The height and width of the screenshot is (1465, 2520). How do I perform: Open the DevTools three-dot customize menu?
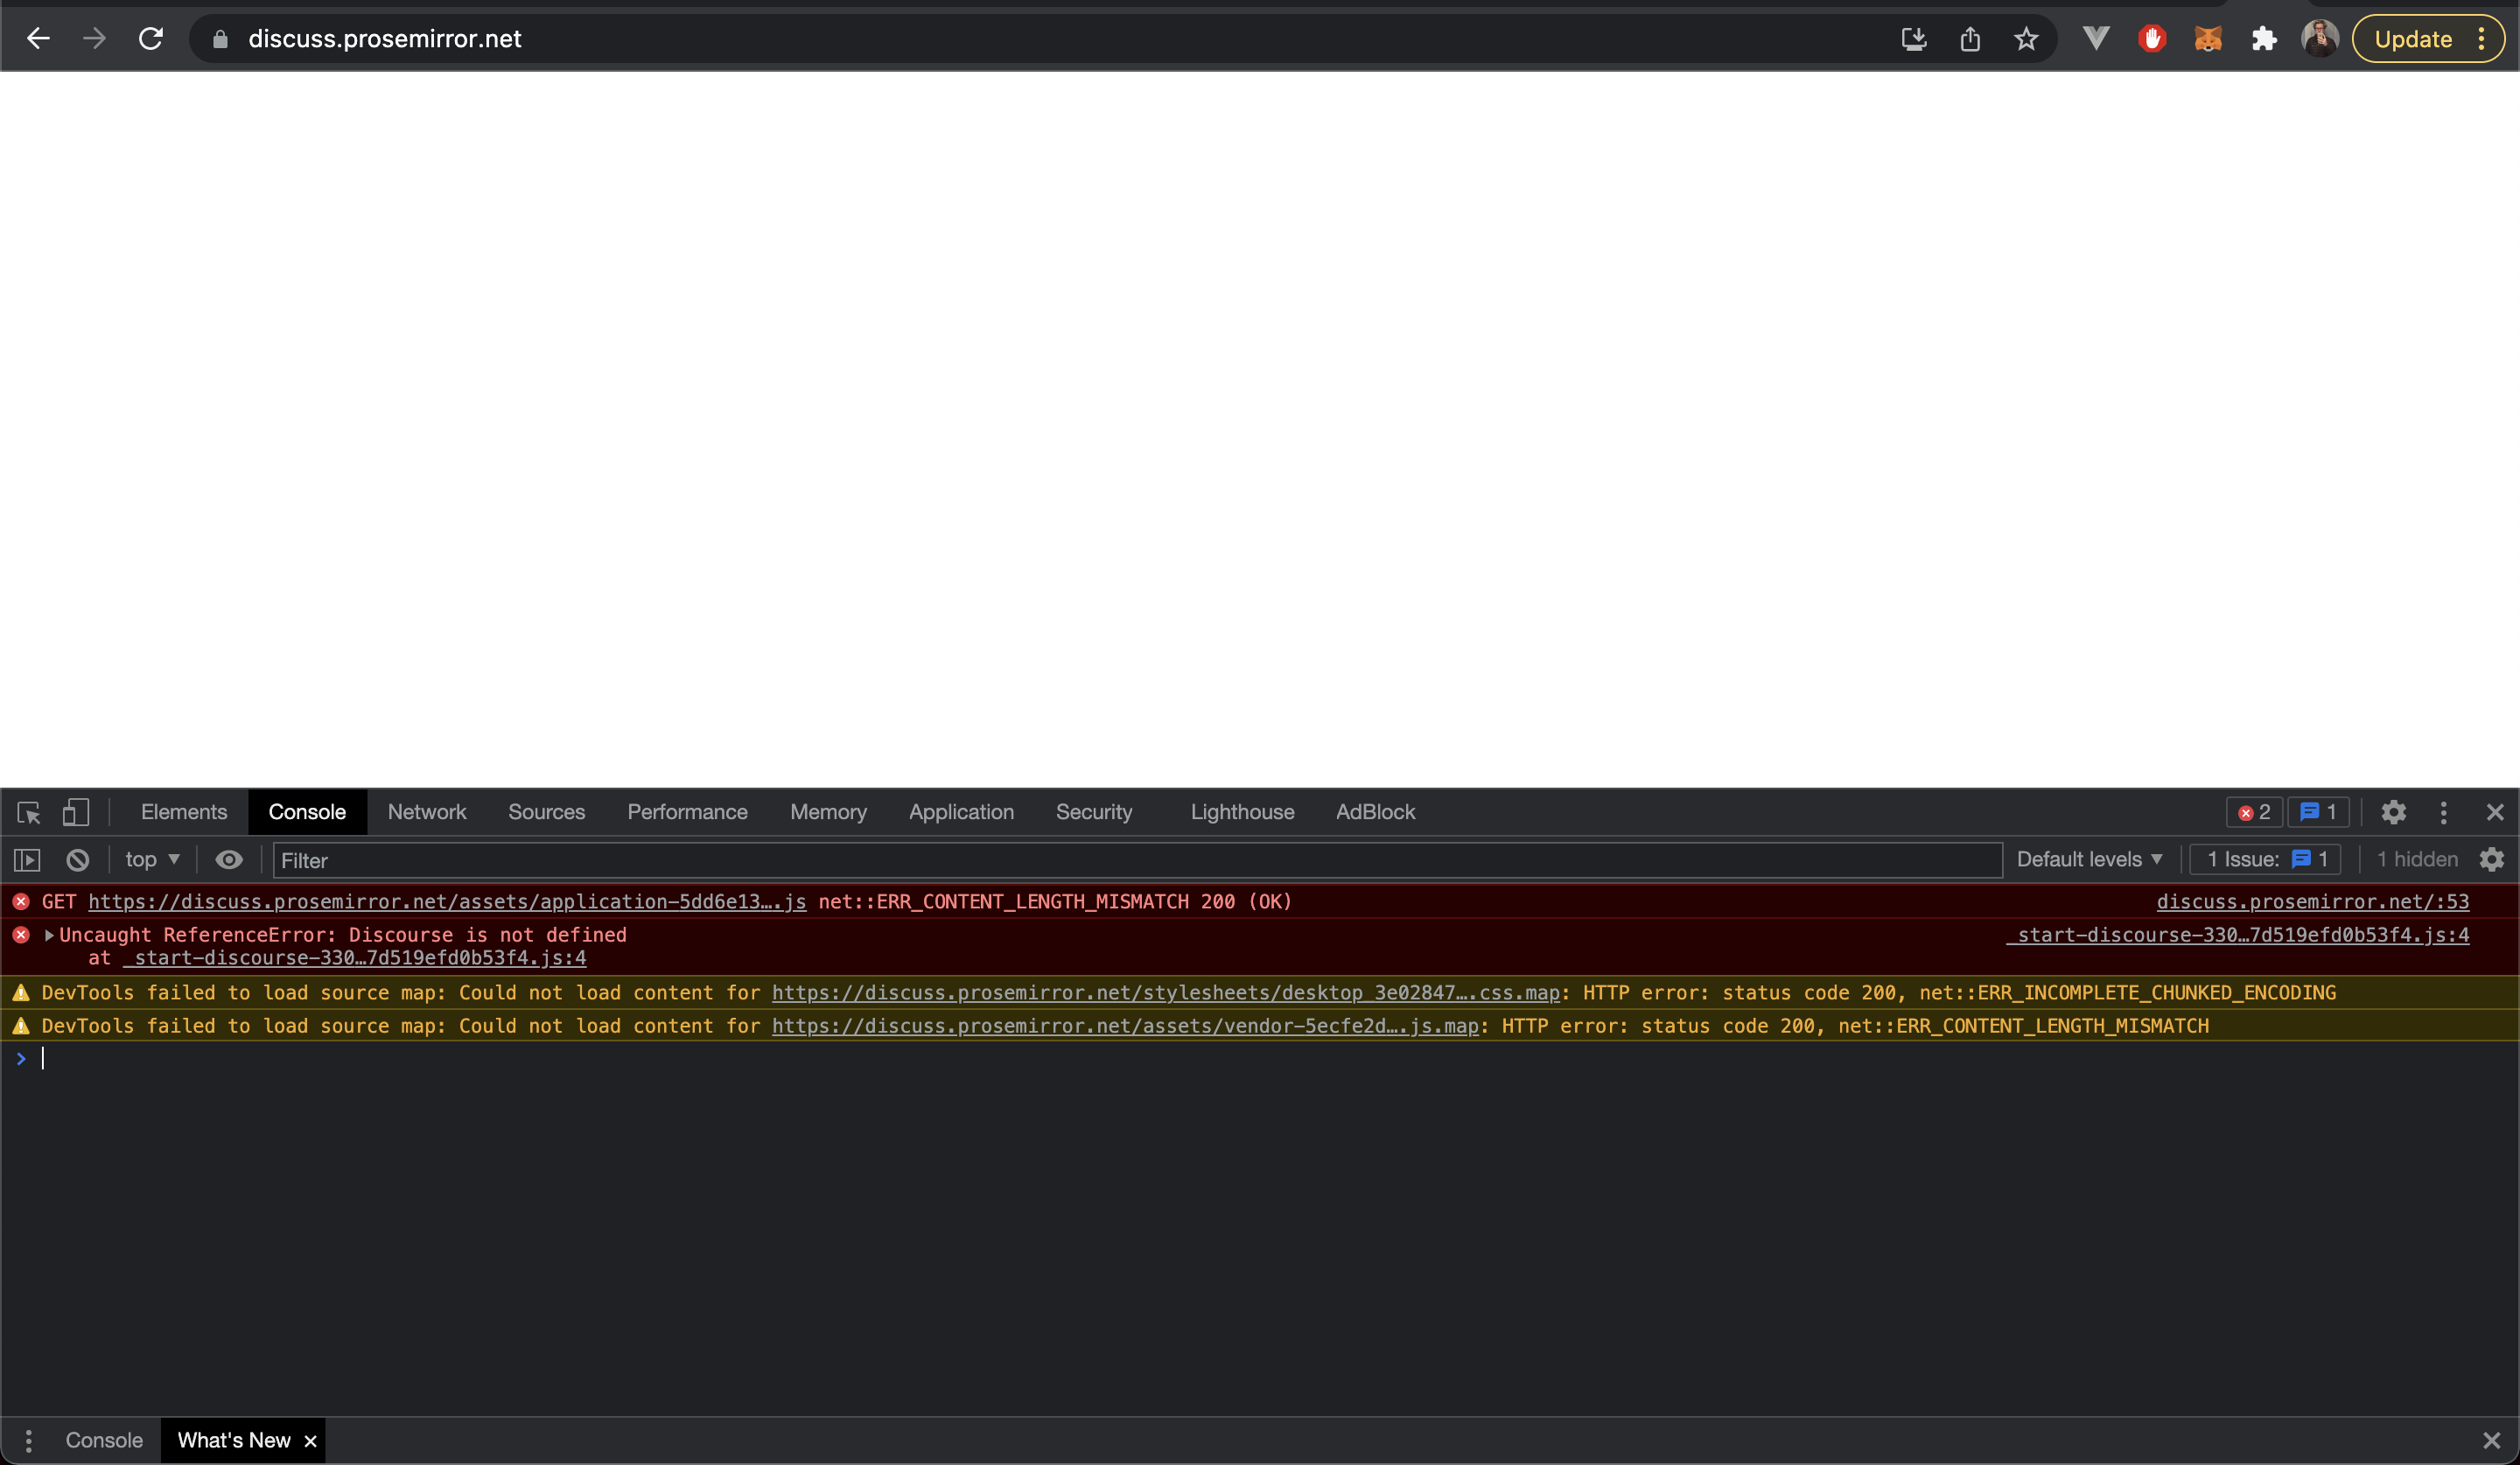(x=2443, y=812)
